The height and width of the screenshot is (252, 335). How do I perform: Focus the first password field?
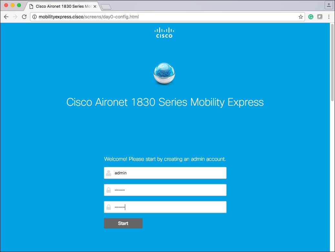[165, 190]
